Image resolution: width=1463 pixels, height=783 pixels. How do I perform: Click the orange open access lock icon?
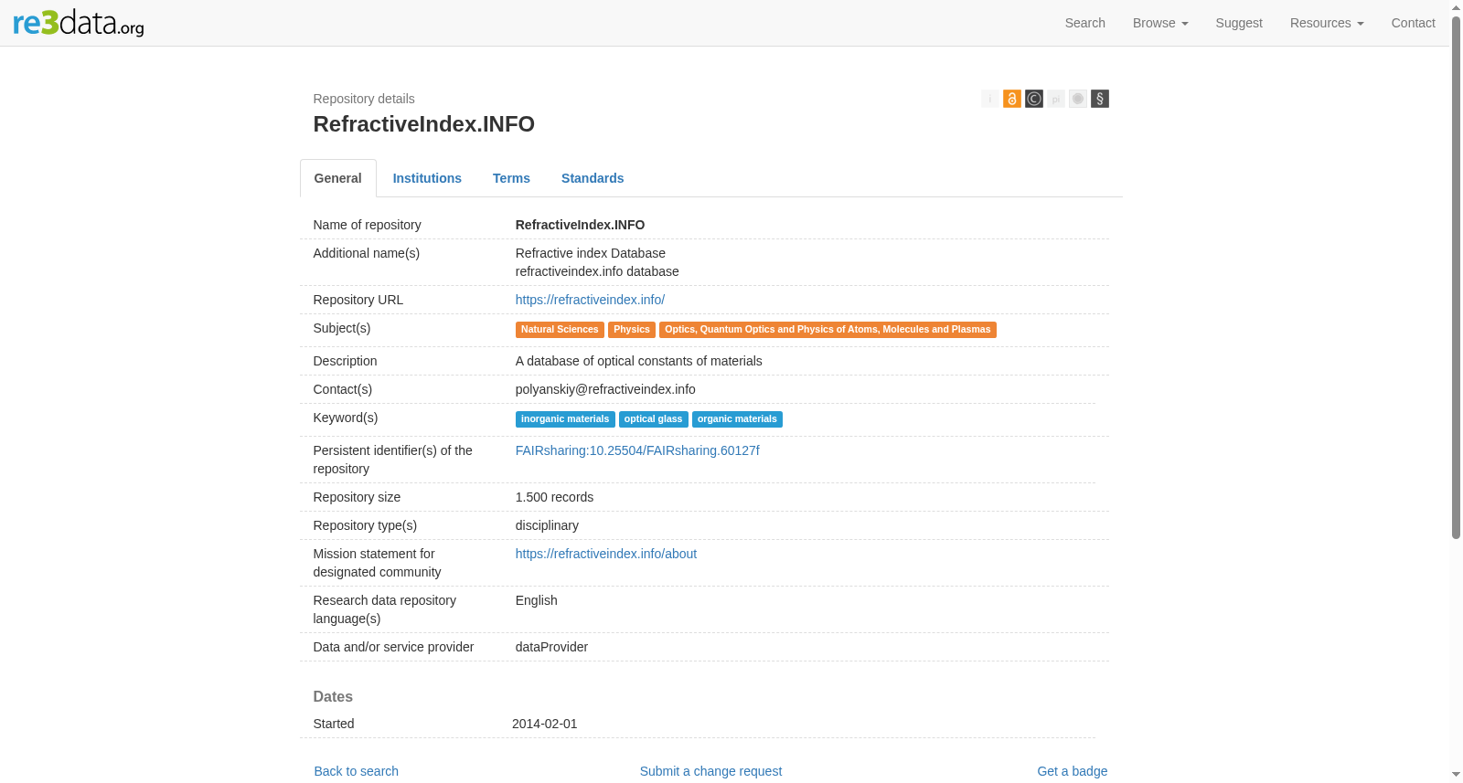tap(1012, 99)
